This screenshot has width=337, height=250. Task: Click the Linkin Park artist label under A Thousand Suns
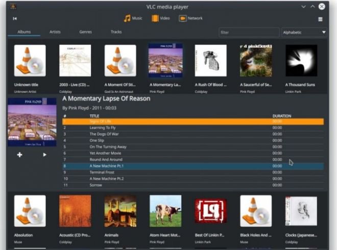click(x=293, y=92)
